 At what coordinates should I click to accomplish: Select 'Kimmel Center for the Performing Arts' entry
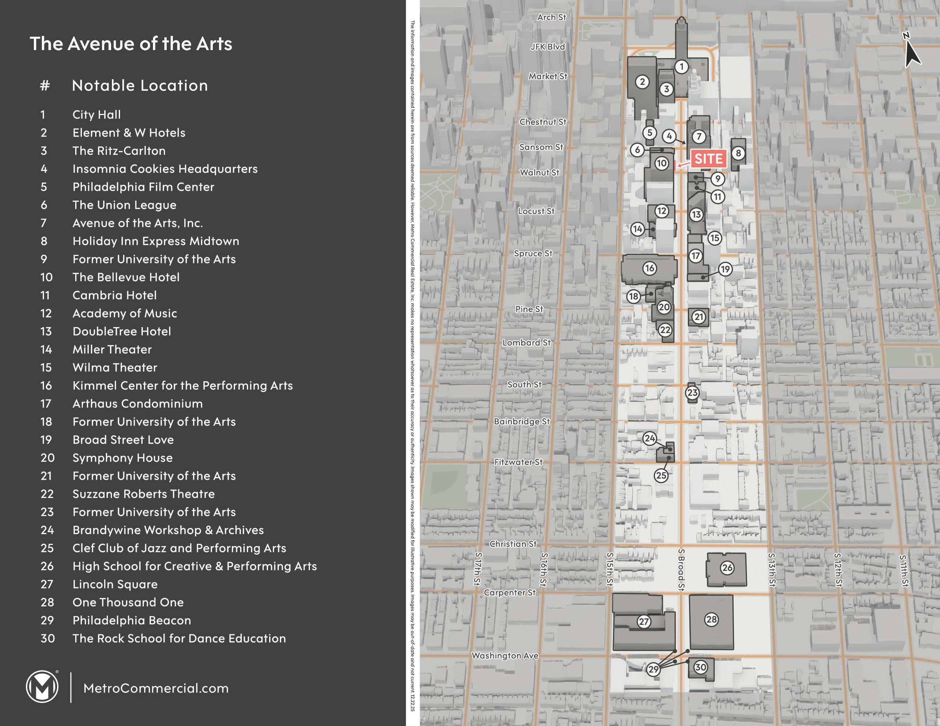(x=182, y=386)
